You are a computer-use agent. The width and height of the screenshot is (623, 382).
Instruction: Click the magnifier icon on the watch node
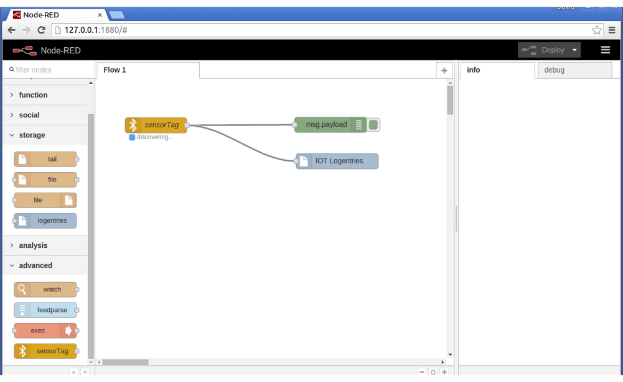pyautogui.click(x=22, y=289)
